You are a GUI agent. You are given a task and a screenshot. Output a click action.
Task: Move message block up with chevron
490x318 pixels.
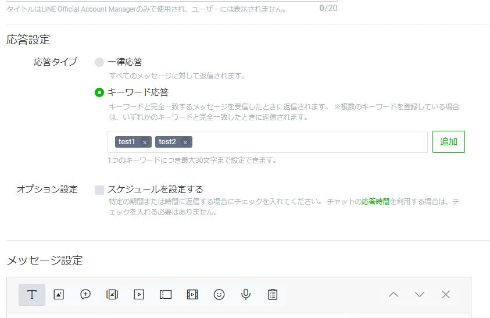point(394,295)
